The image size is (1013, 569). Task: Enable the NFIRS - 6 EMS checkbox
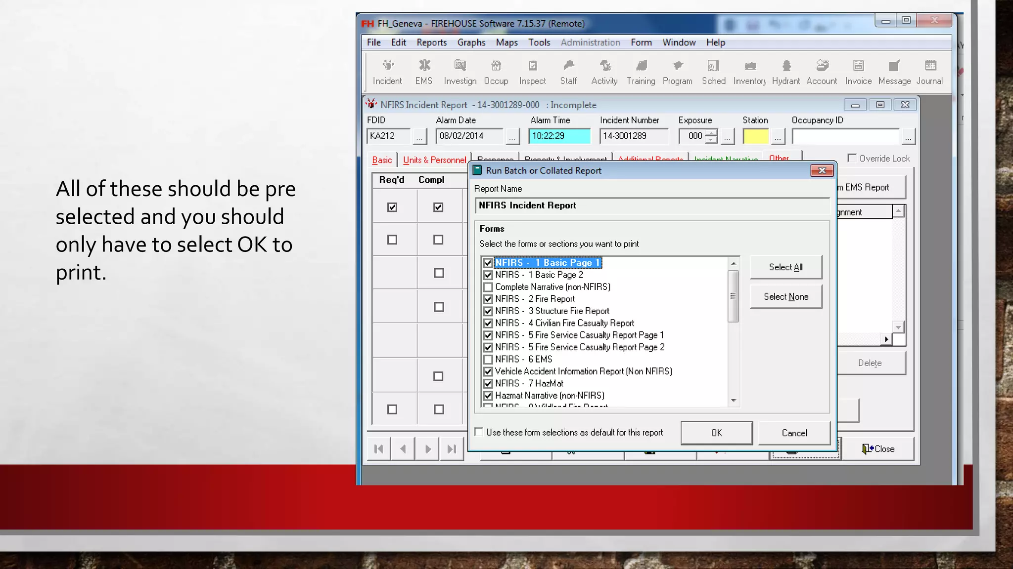pos(488,360)
